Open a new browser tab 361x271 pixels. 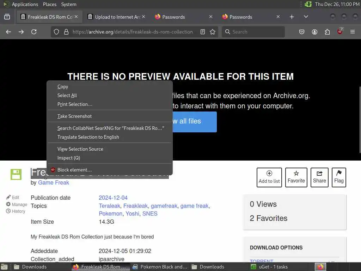(292, 17)
